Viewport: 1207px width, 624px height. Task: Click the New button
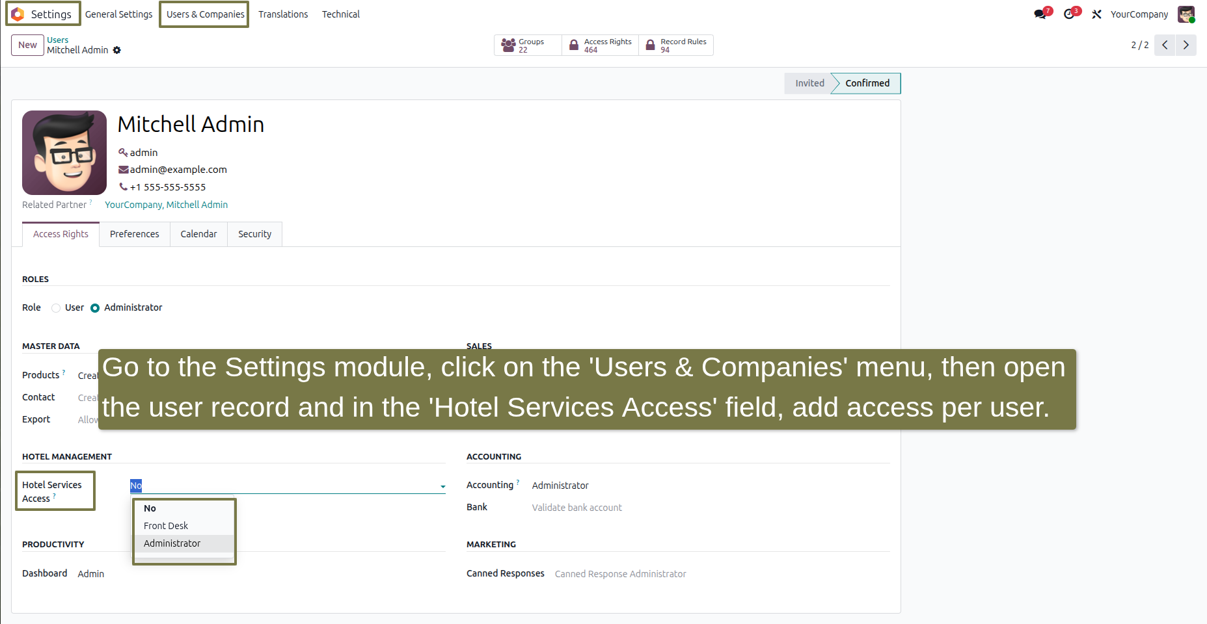click(27, 45)
